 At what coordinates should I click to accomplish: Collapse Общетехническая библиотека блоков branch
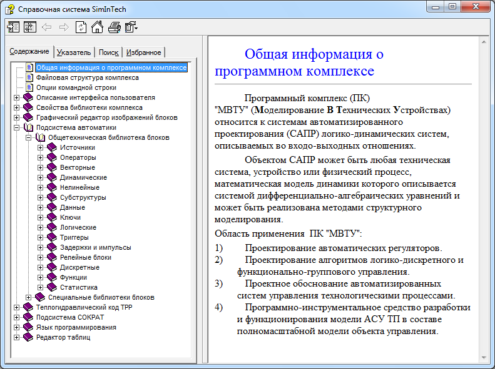tap(29, 137)
